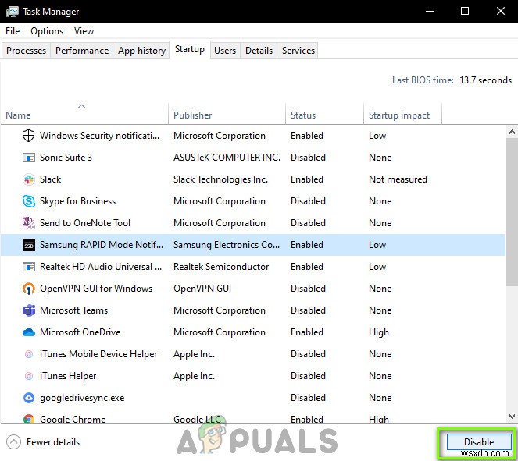Switch to the Details tab
Image resolution: width=518 pixels, height=461 pixels.
pyautogui.click(x=259, y=51)
